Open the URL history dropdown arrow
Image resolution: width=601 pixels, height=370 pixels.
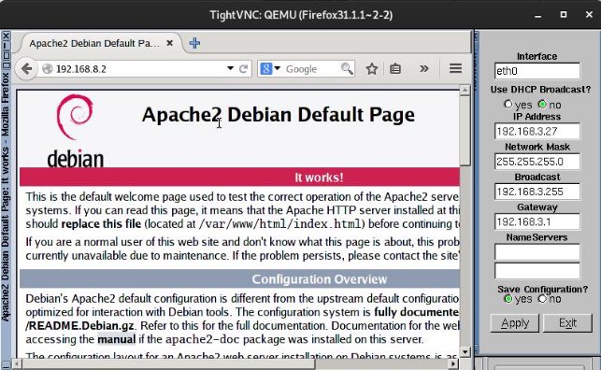point(230,68)
